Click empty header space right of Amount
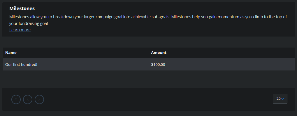This screenshot has width=297, height=116. 230,53
